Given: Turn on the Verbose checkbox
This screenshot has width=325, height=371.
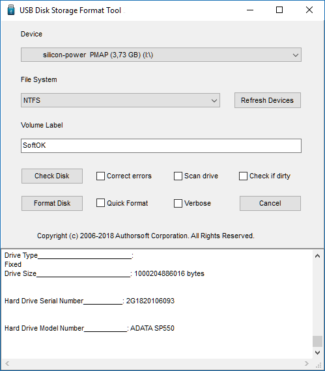Looking at the screenshot, I should pyautogui.click(x=178, y=203).
